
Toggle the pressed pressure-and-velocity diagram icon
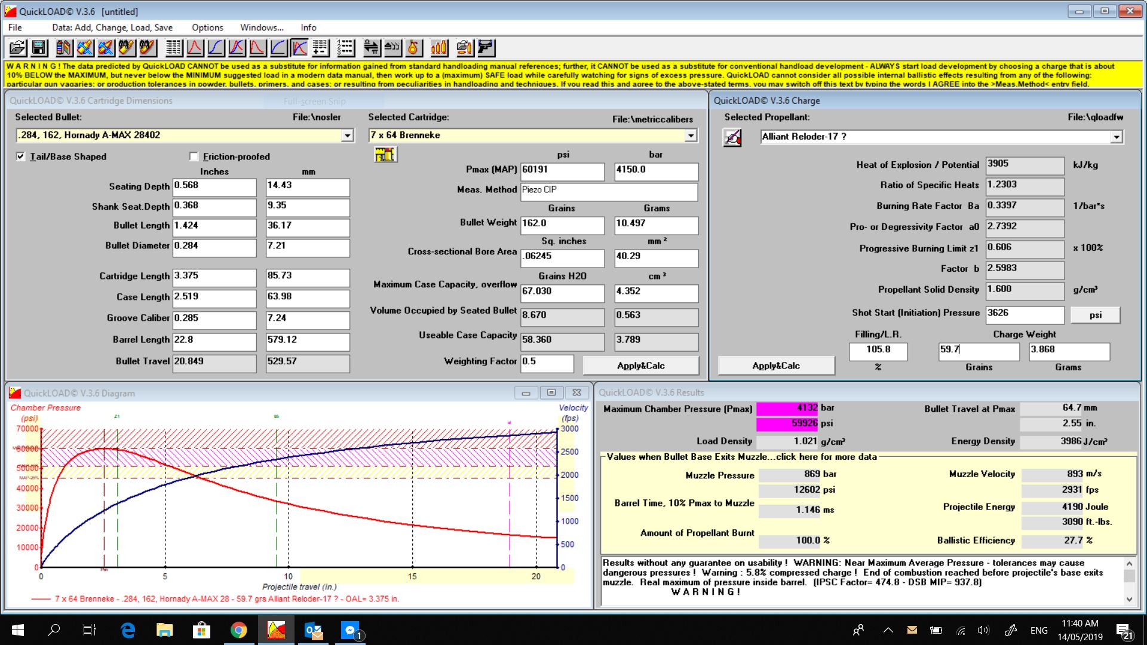click(299, 47)
